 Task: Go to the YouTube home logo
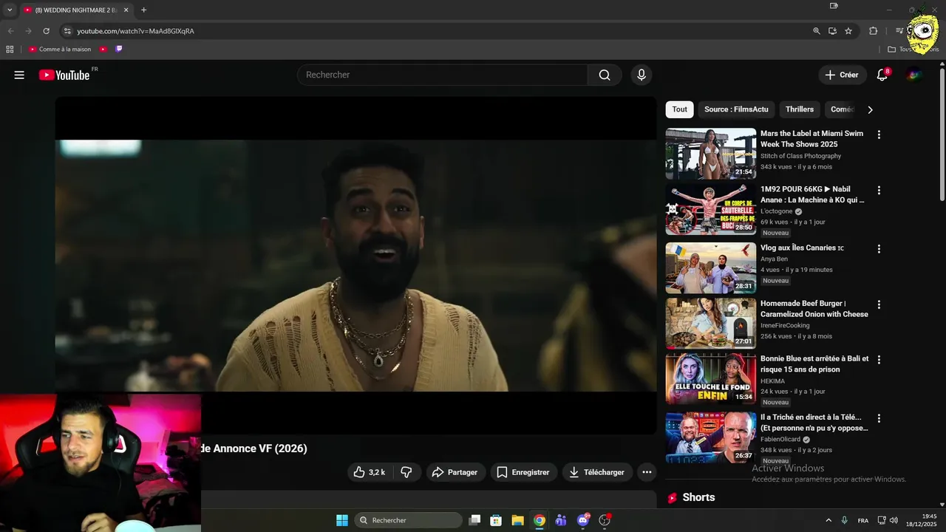[x=64, y=75]
